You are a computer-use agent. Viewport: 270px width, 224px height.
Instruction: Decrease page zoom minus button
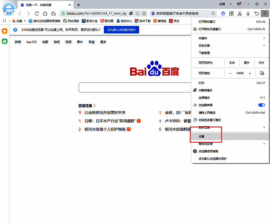(230, 73)
